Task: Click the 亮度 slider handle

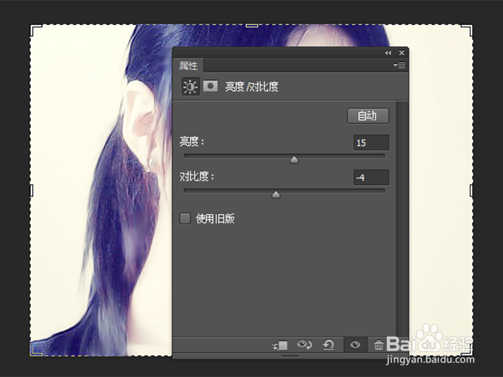Action: pos(294,160)
